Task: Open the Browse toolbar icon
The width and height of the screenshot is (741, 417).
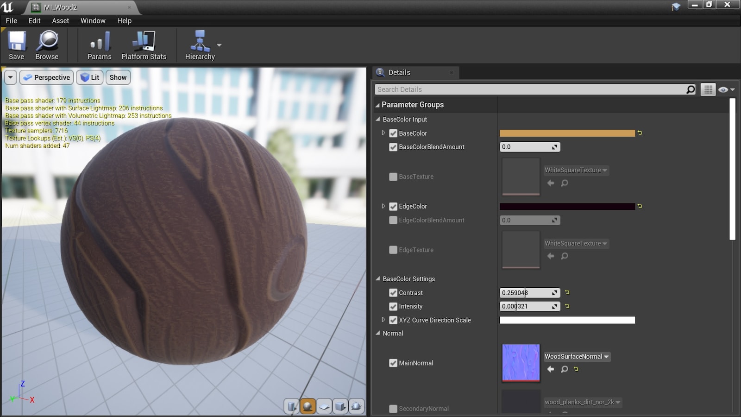Action: click(46, 44)
